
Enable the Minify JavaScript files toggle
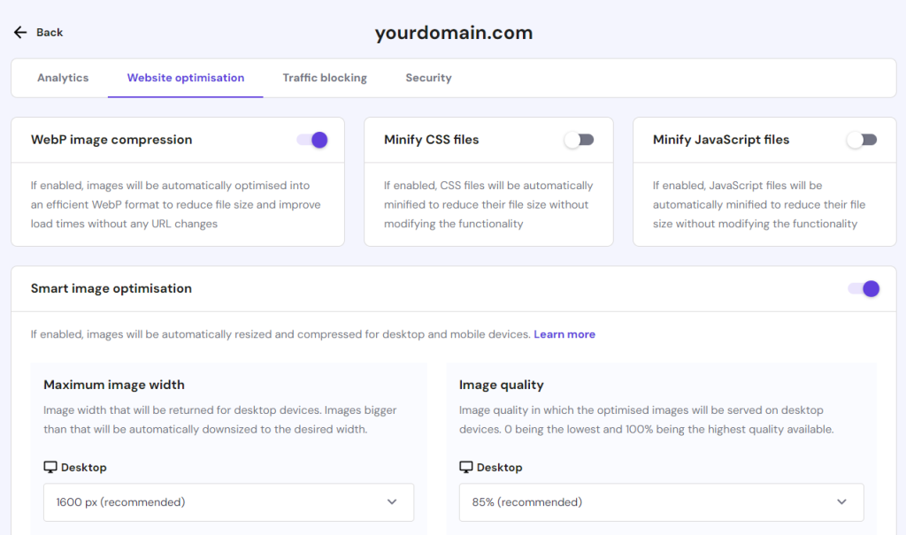[861, 139]
